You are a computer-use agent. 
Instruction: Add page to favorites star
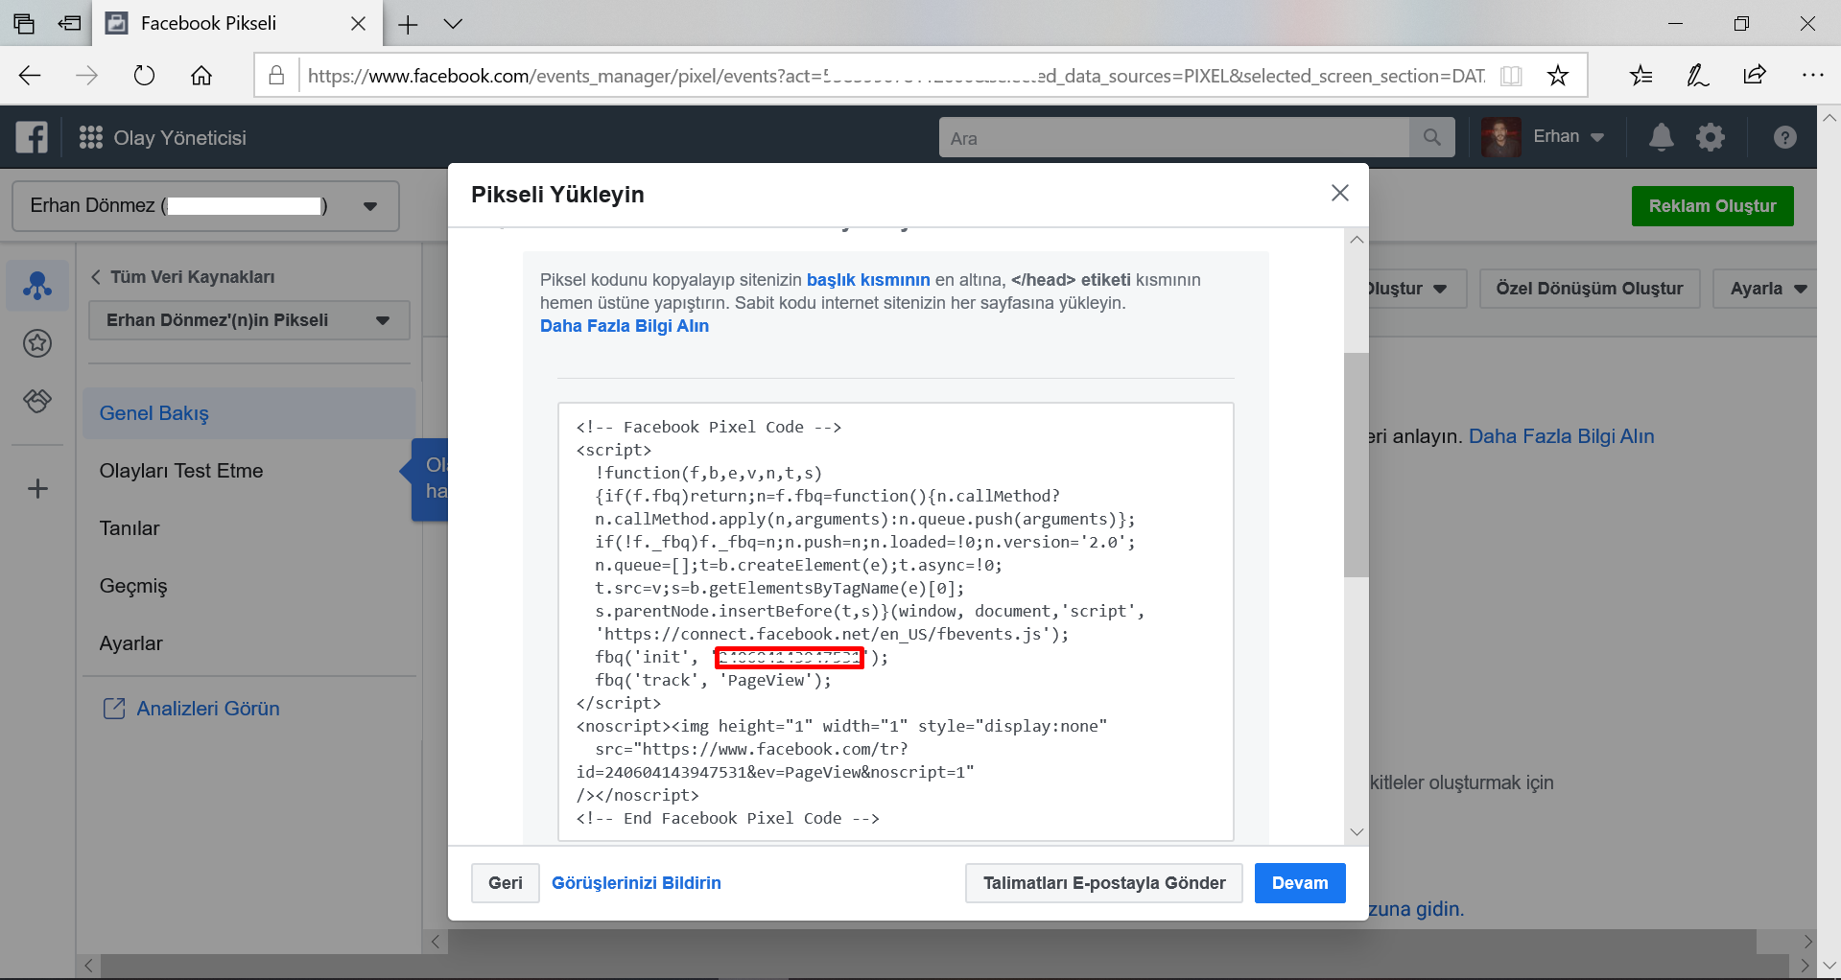[x=1558, y=76]
